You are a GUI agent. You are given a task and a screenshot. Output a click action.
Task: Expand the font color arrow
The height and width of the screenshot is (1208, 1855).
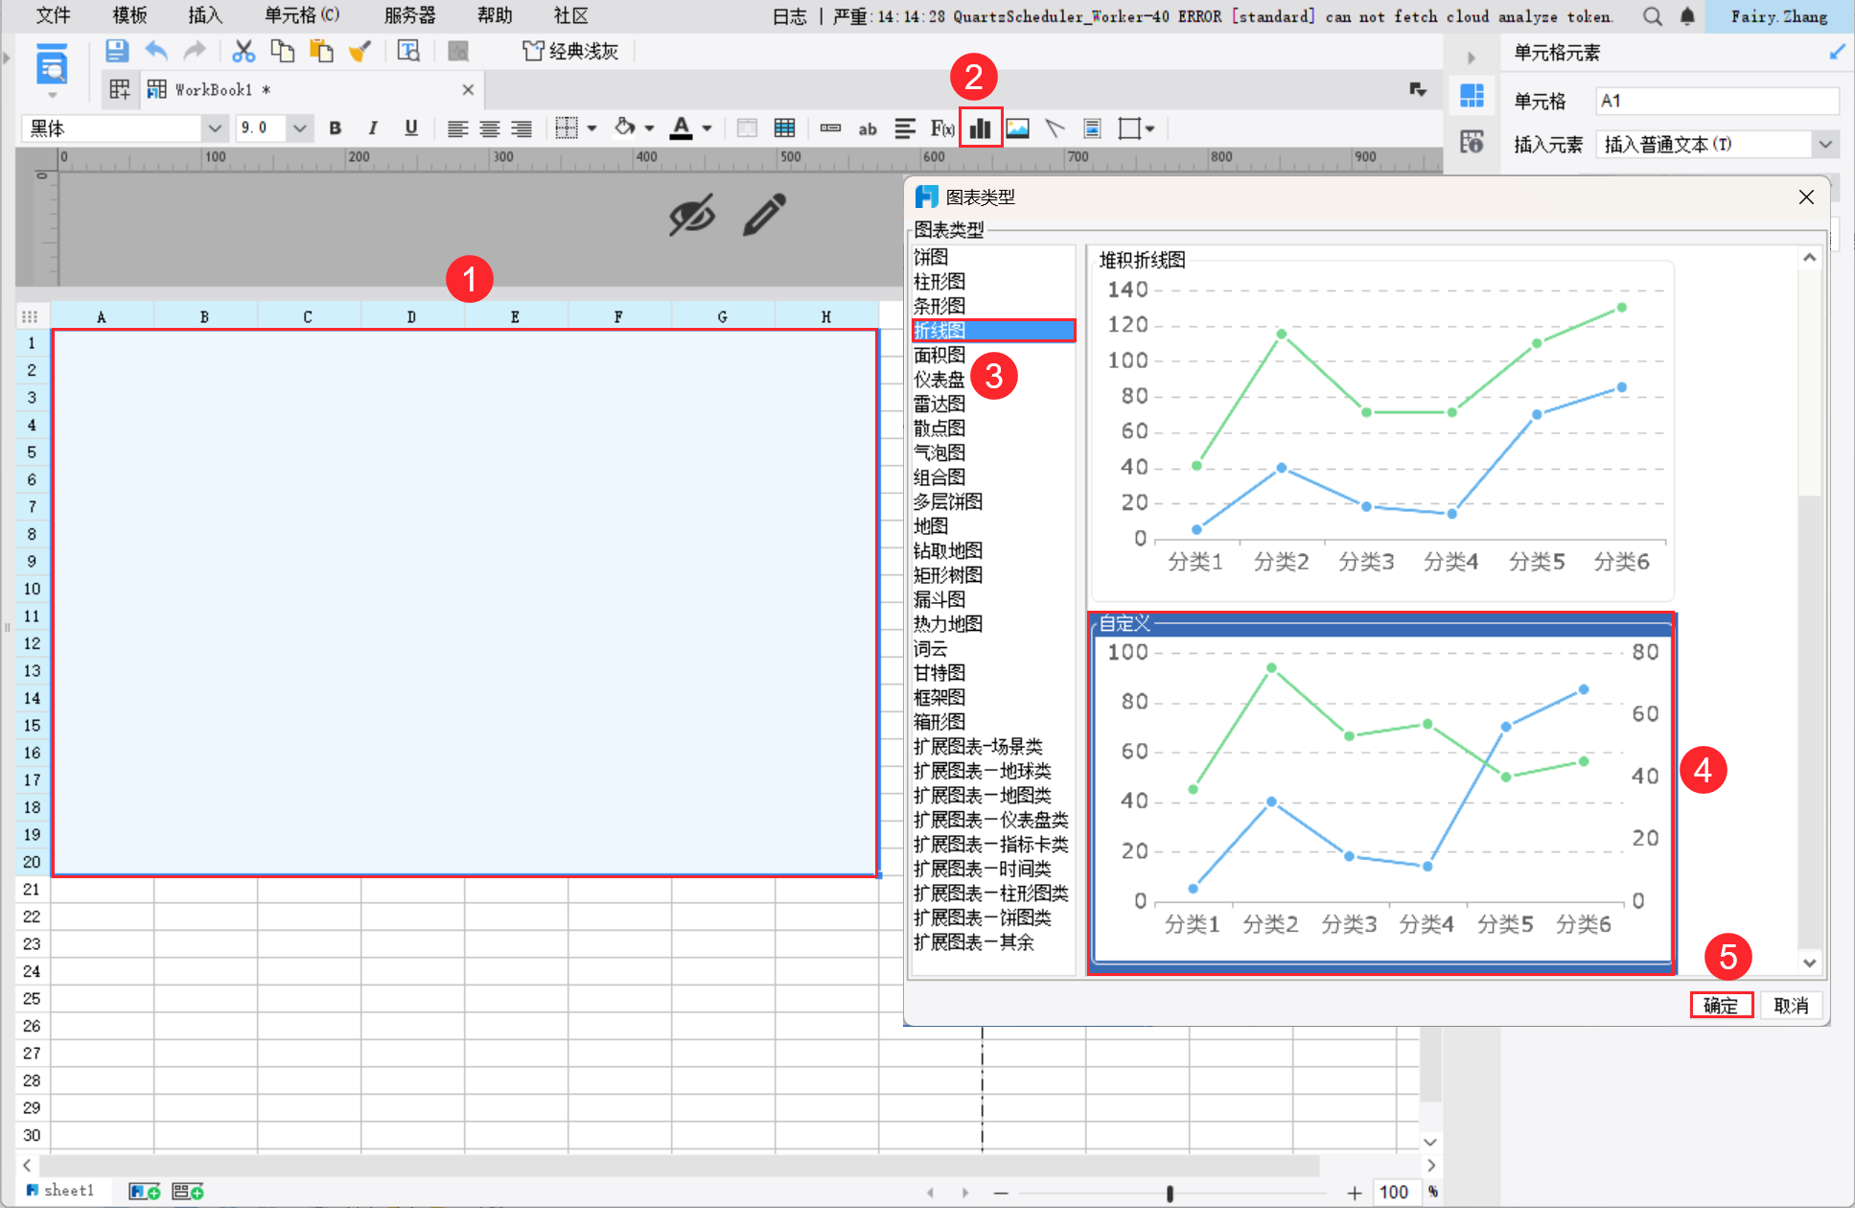(707, 128)
